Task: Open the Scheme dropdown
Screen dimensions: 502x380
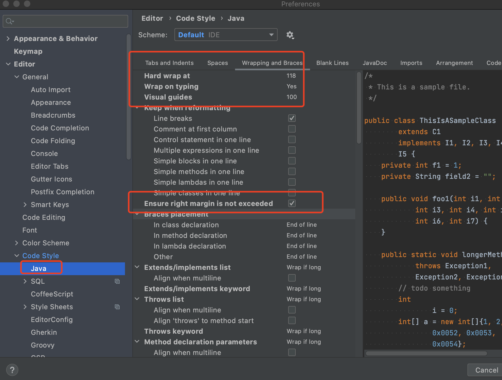Action: 226,35
